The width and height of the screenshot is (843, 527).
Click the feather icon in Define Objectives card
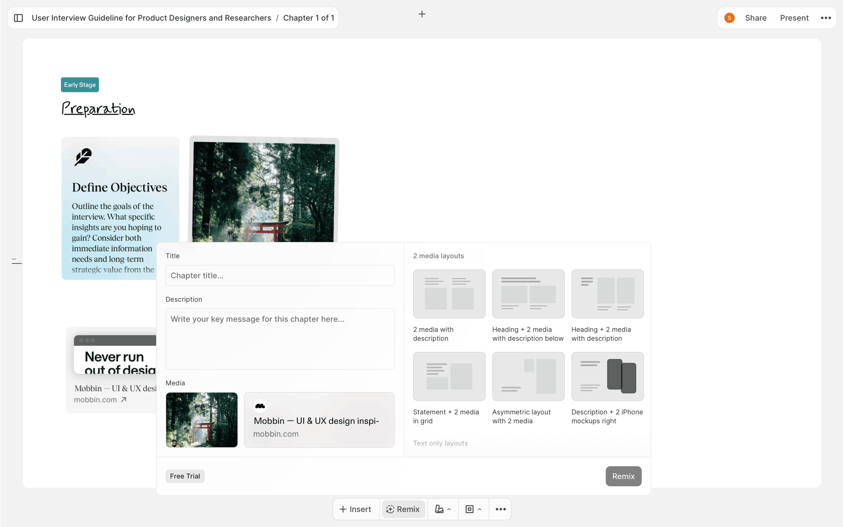click(83, 157)
